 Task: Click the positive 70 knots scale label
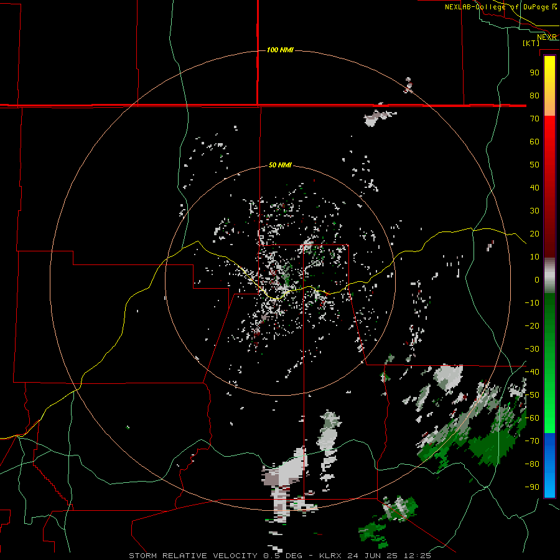(534, 119)
